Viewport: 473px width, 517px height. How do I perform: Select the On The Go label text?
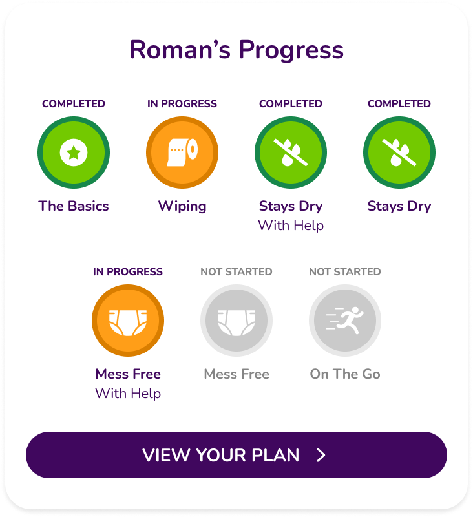(x=345, y=374)
